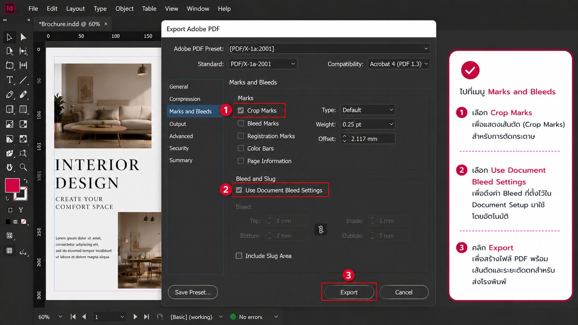Viewport: 578px width, 325px height.
Task: Click the swap fill and stroke arrow
Action: click(x=25, y=181)
